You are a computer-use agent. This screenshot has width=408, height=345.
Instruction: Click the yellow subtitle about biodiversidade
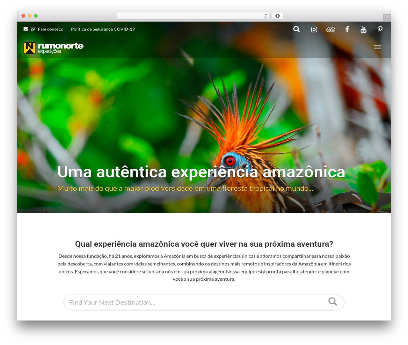185,188
